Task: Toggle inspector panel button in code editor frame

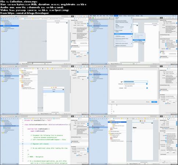Action: point(87,116)
